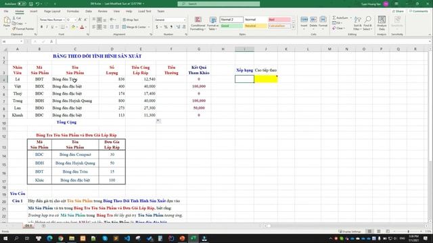Click the Orientation icon
The width and height of the screenshot is (433, 243).
coord(112,20)
